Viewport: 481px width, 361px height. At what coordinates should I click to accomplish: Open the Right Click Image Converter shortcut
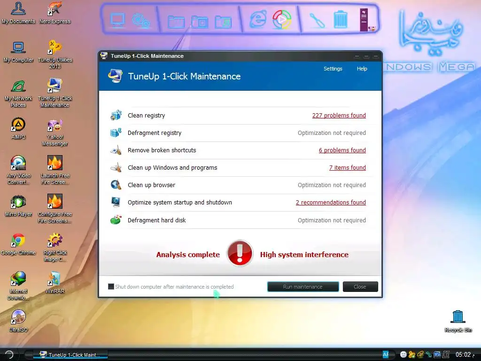55,247
